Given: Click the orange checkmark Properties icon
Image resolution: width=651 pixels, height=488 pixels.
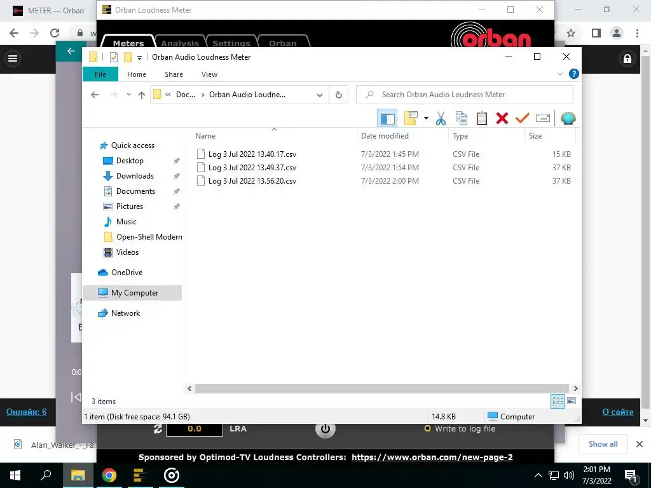Looking at the screenshot, I should pos(523,118).
